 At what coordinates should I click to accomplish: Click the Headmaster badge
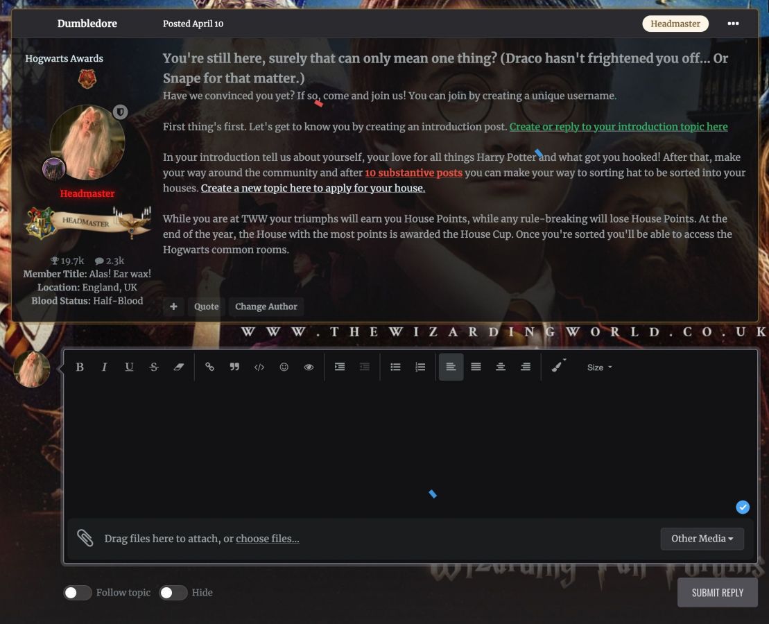[675, 24]
